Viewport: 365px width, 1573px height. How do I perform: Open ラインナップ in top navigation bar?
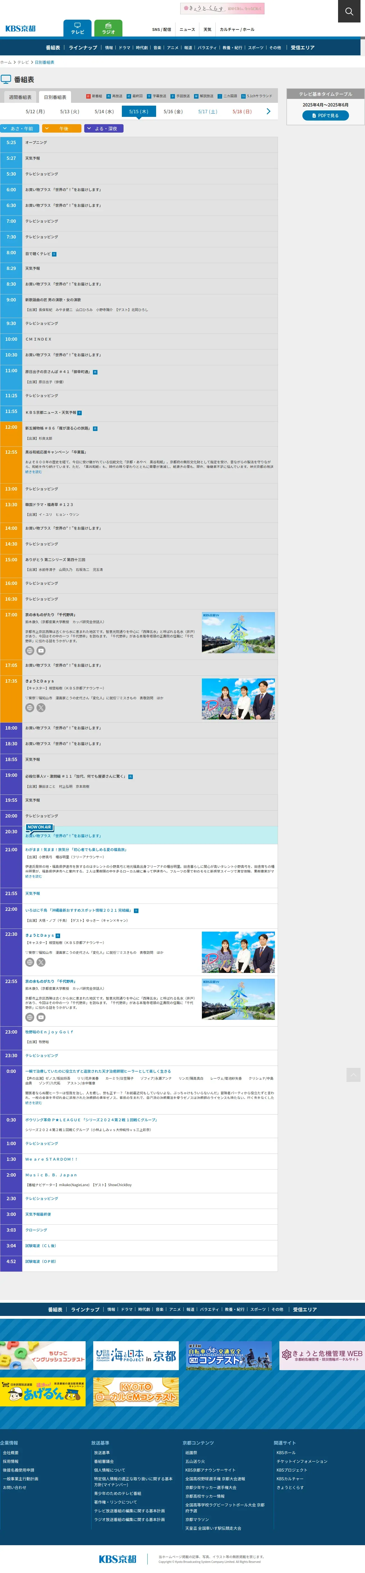[x=83, y=48]
